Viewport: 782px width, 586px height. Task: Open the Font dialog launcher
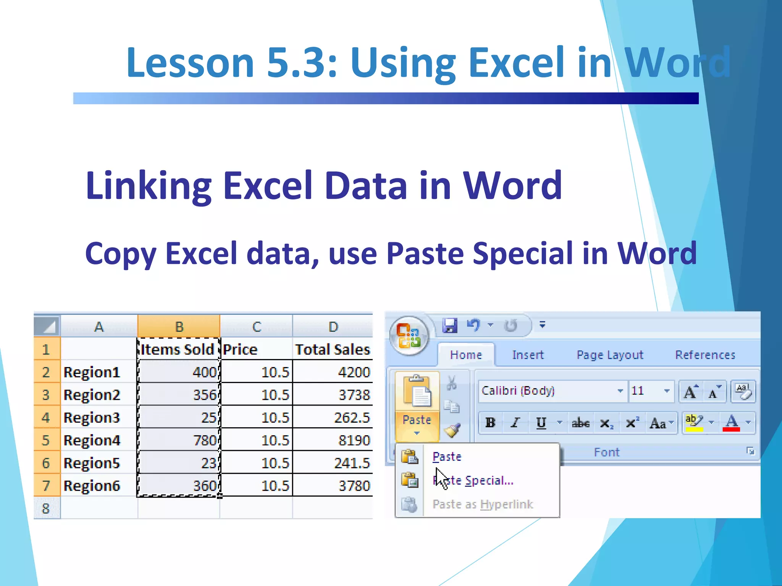tap(750, 452)
